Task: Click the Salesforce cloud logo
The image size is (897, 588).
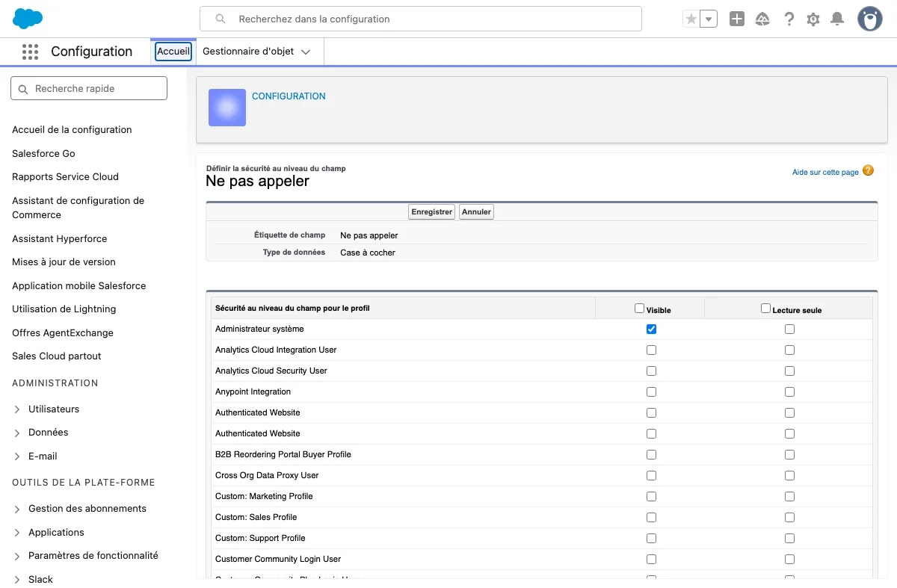Action: click(x=28, y=19)
